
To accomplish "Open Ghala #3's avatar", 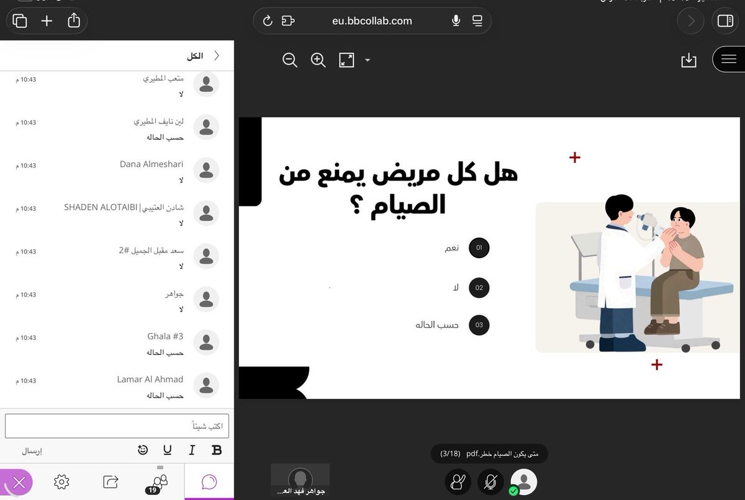I will [x=206, y=342].
